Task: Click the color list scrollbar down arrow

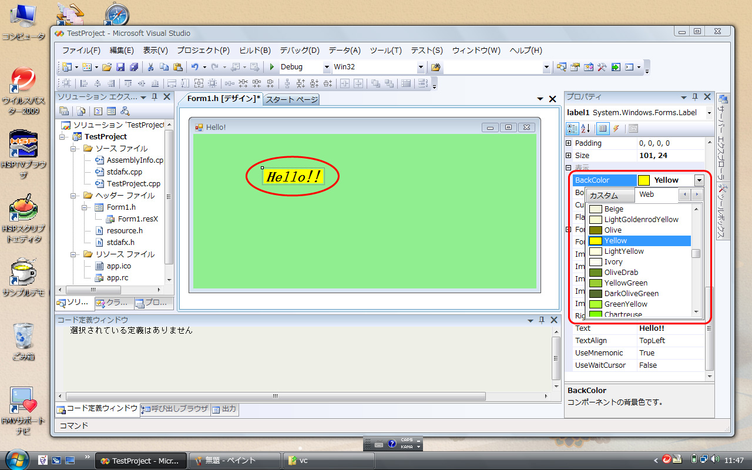Action: tap(696, 312)
